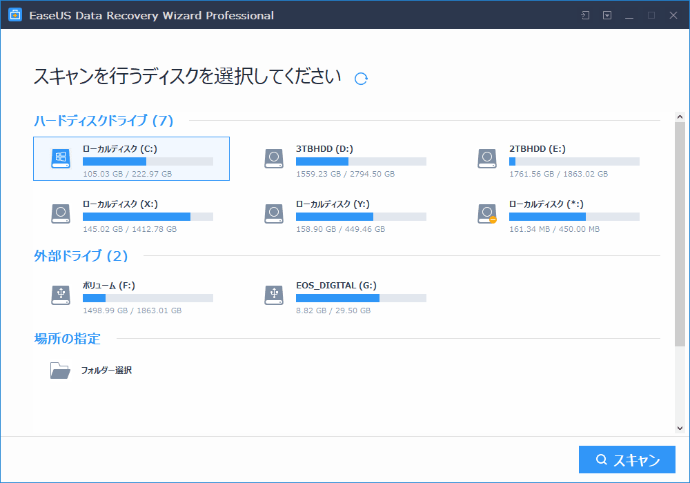Click the スキャン button

point(627,460)
